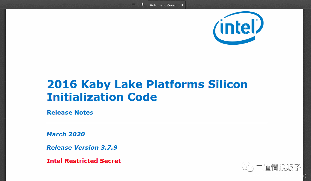The height and width of the screenshot is (181, 311).
Task: Click the zoom out minus button
Action: coord(133,4)
